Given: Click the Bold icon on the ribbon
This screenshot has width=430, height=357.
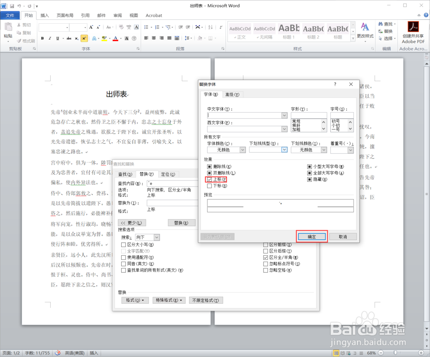Looking at the screenshot, I should click(x=42, y=38).
